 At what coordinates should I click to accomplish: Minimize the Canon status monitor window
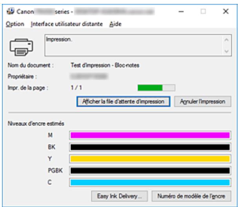181,11
